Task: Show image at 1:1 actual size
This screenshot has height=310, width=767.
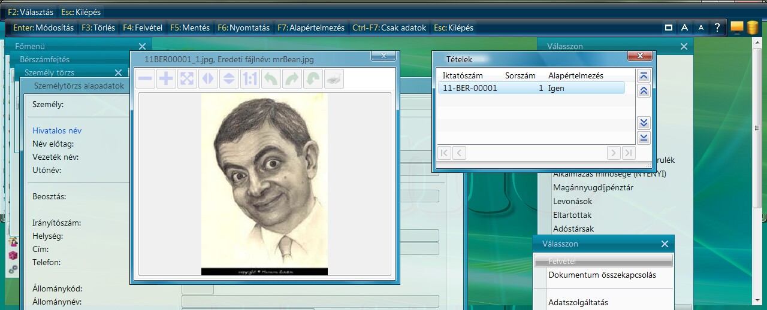Action: click(x=250, y=79)
